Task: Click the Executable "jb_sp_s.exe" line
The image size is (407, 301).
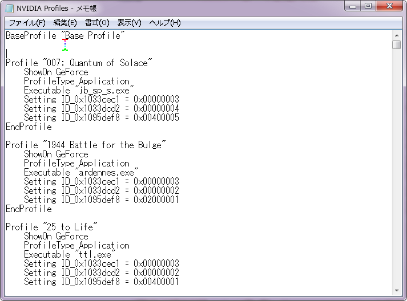Action: [x=79, y=90]
